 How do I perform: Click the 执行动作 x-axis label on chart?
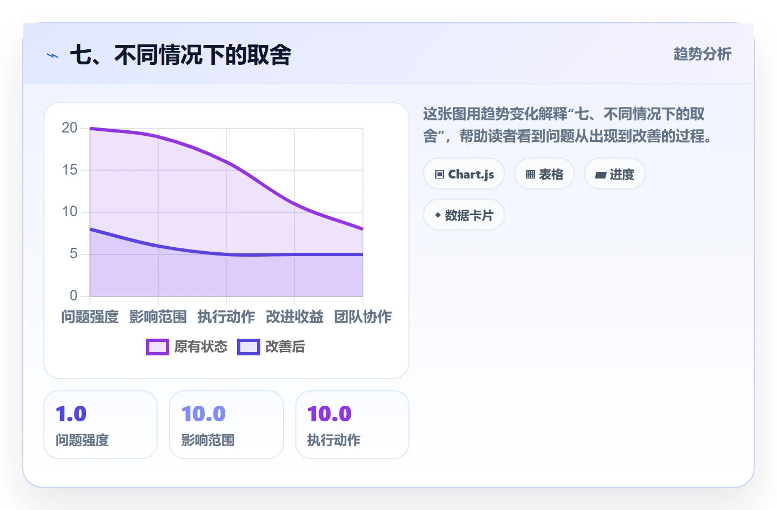pyautogui.click(x=226, y=317)
